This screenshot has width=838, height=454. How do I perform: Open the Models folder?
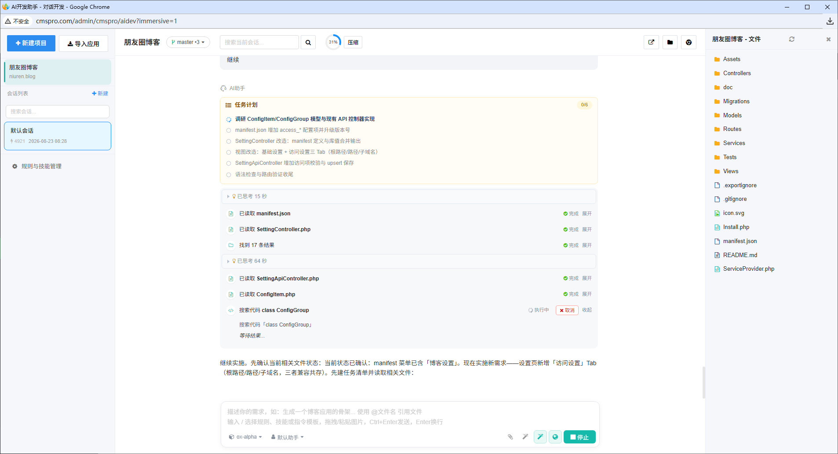point(732,116)
